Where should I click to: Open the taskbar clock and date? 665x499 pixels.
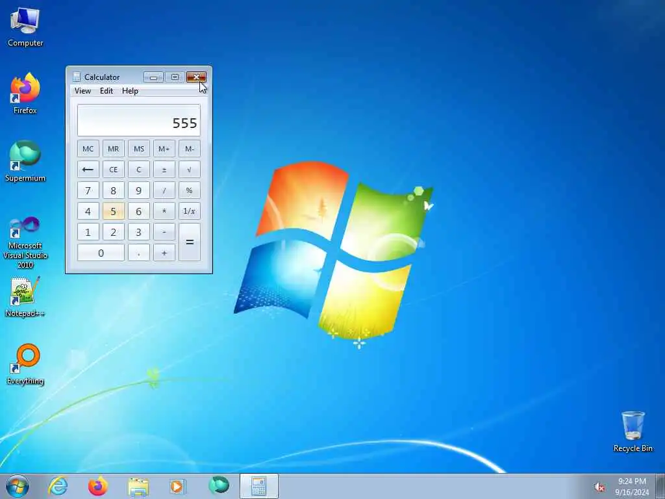[x=632, y=487]
